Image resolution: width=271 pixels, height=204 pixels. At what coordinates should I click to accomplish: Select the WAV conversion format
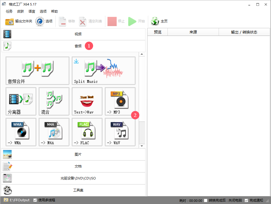(x=120, y=132)
